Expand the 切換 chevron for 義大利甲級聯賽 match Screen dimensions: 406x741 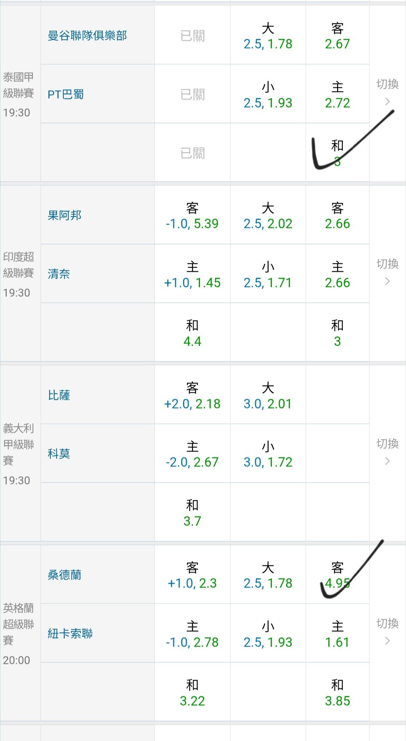tap(387, 452)
